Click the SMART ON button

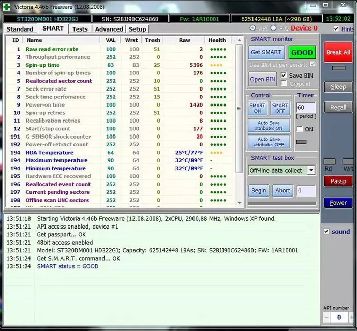[x=257, y=108]
